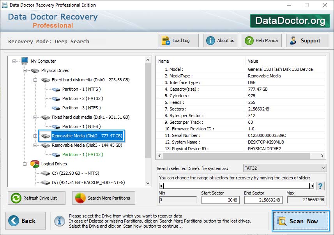Click the blue Back arrow icon

14,221
